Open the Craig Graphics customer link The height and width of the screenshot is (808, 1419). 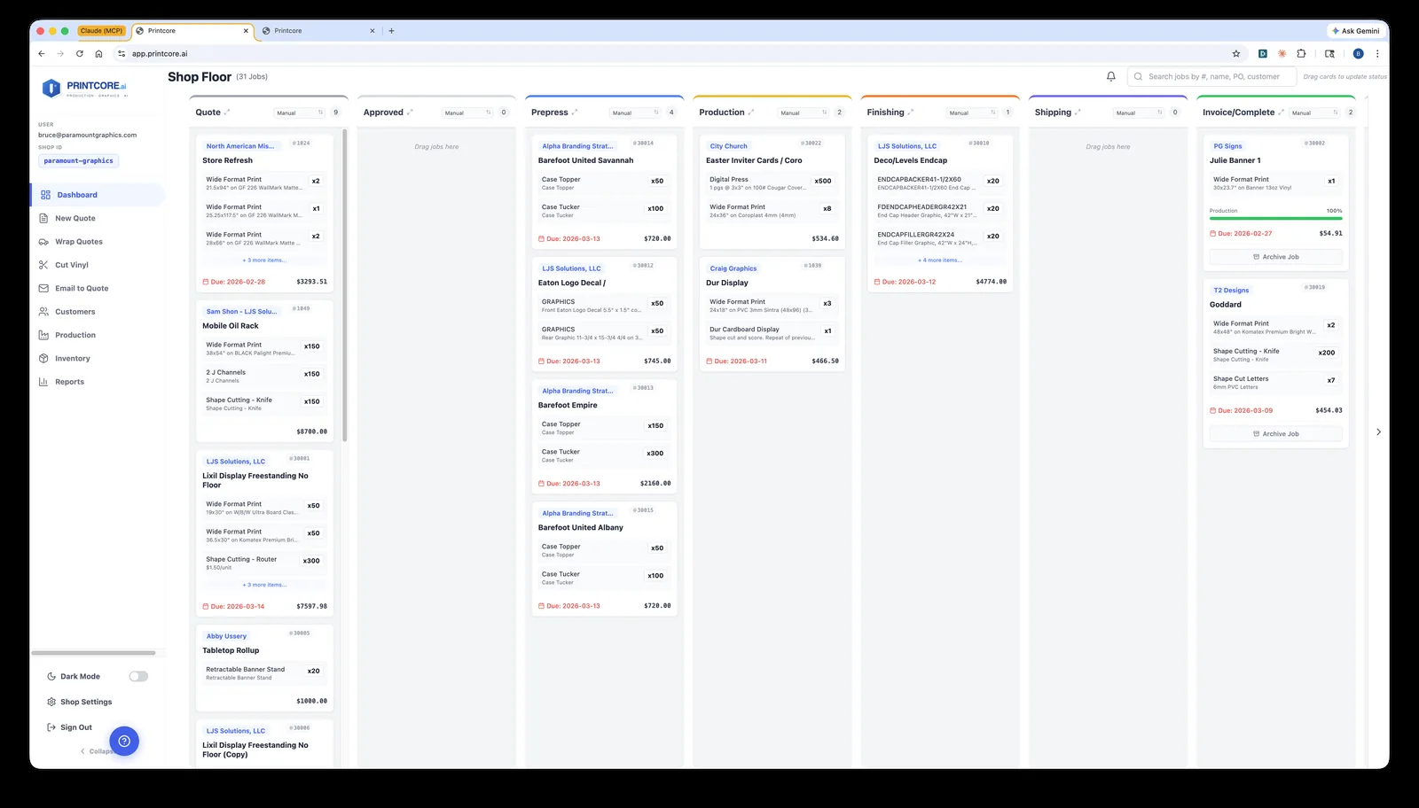click(733, 268)
